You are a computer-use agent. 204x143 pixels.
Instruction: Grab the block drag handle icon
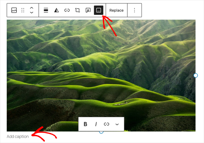click(x=23, y=10)
